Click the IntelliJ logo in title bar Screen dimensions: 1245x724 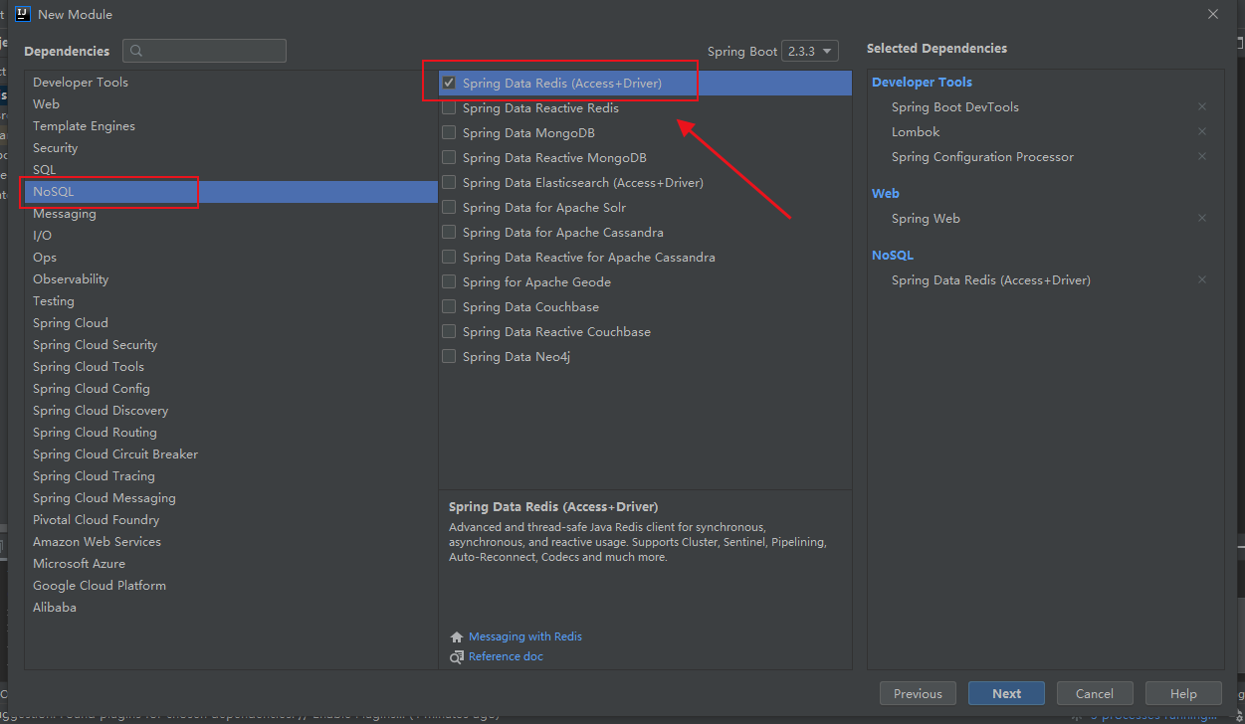pos(23,14)
